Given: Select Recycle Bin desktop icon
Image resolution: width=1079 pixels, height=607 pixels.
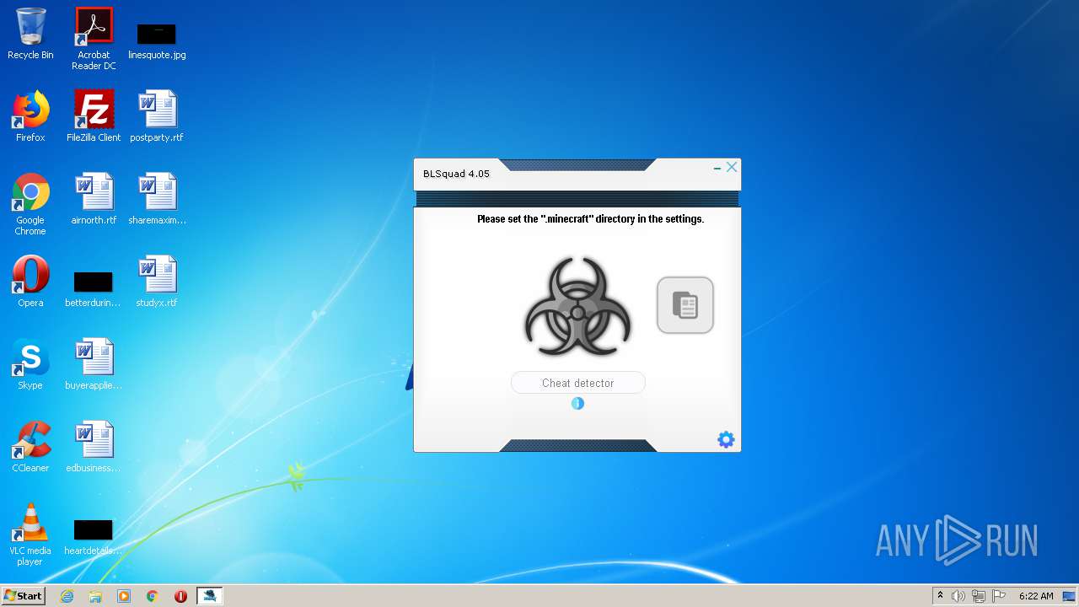Looking at the screenshot, I should pyautogui.click(x=30, y=34).
